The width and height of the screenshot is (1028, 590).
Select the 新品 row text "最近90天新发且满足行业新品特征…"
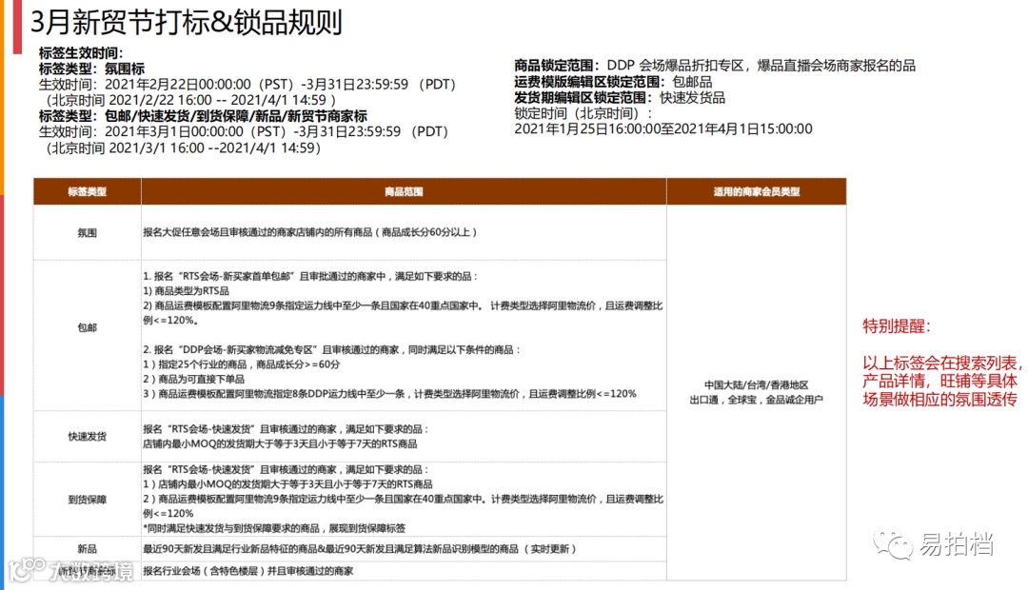[360, 549]
